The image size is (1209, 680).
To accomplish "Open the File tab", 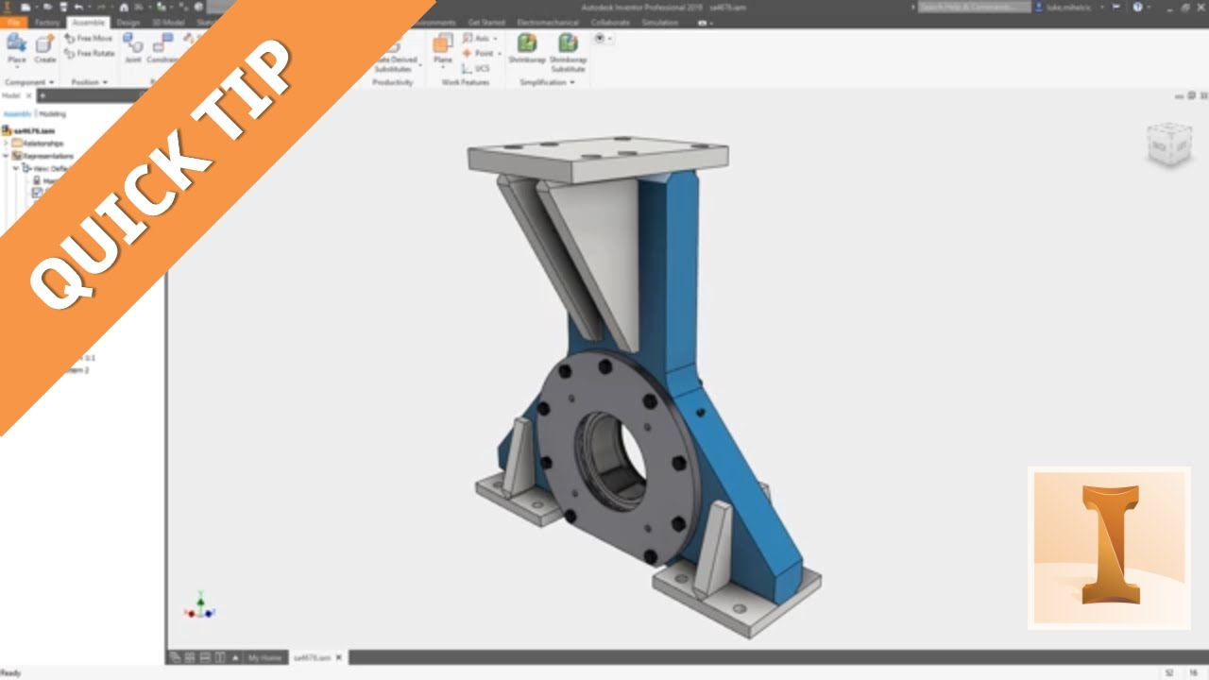I will [13, 22].
